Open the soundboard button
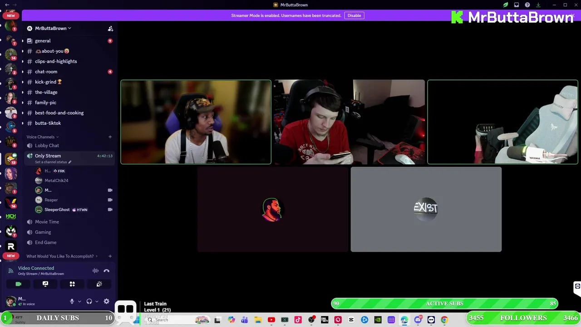The height and width of the screenshot is (327, 581). pos(99,284)
